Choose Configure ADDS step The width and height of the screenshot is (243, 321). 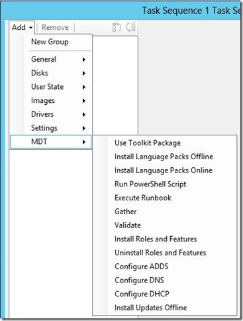164,266
